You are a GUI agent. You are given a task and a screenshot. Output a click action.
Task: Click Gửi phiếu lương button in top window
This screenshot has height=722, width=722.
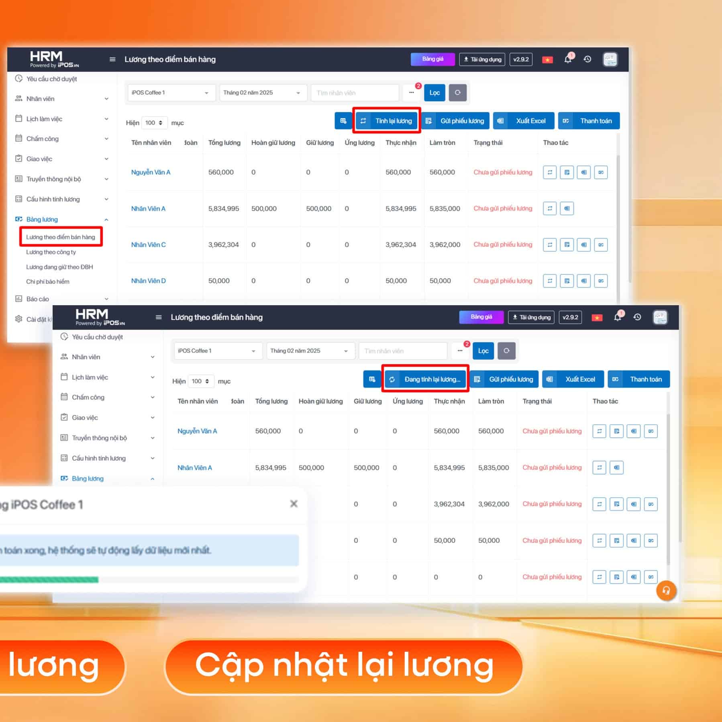tap(455, 121)
